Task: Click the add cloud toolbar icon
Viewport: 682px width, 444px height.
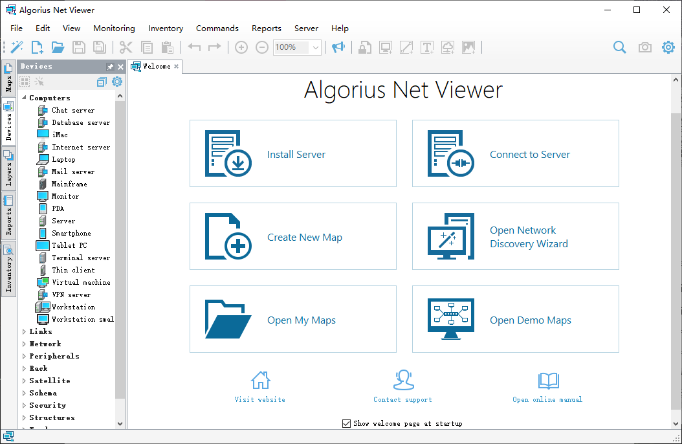Action: click(x=448, y=47)
